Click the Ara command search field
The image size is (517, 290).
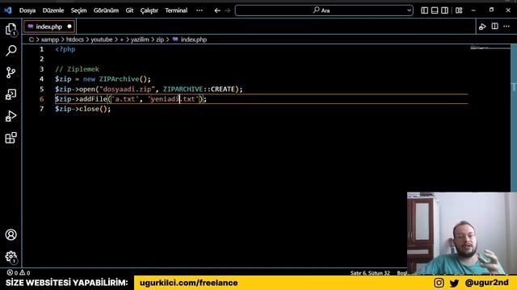click(324, 10)
